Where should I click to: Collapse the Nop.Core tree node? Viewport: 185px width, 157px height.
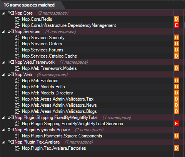tap(3, 13)
